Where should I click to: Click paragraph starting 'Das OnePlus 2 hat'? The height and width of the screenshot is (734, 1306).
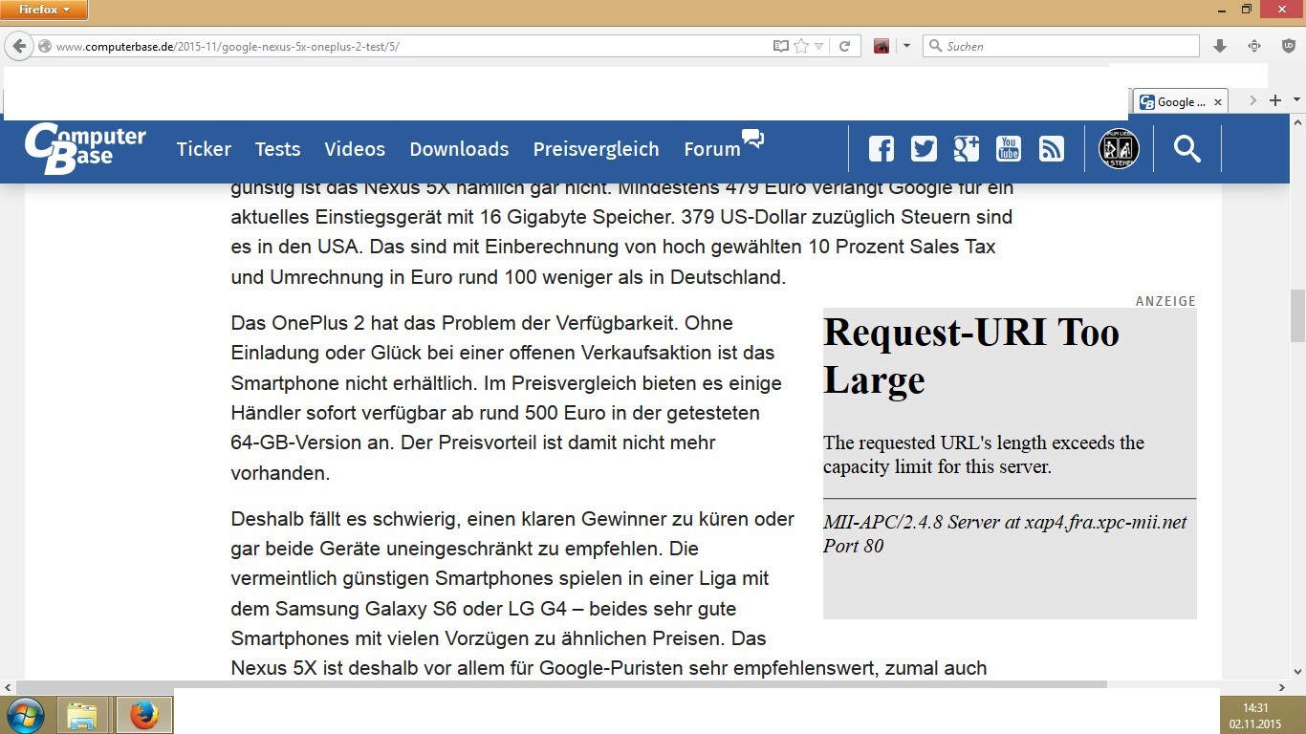507,398
